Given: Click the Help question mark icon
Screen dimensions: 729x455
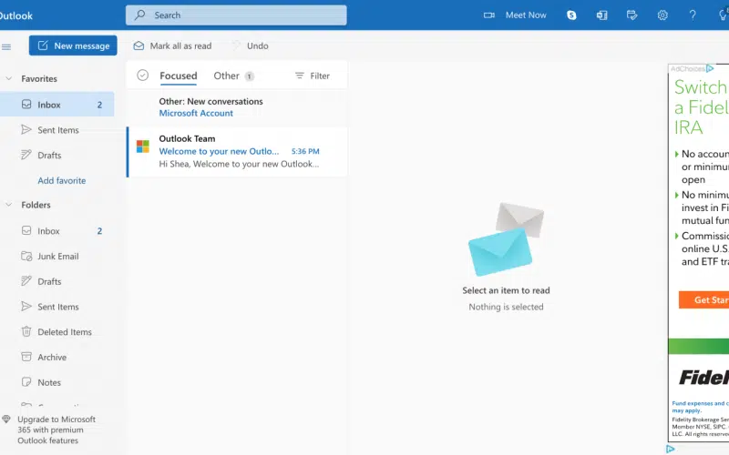Looking at the screenshot, I should pos(693,15).
